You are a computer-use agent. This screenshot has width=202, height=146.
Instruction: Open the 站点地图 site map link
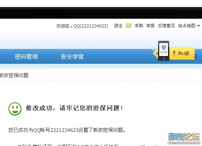[x=187, y=25]
